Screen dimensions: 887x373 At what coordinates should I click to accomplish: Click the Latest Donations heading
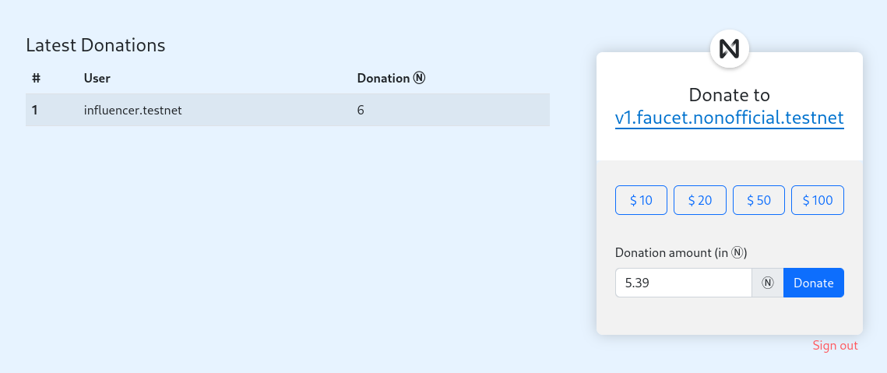coord(96,45)
